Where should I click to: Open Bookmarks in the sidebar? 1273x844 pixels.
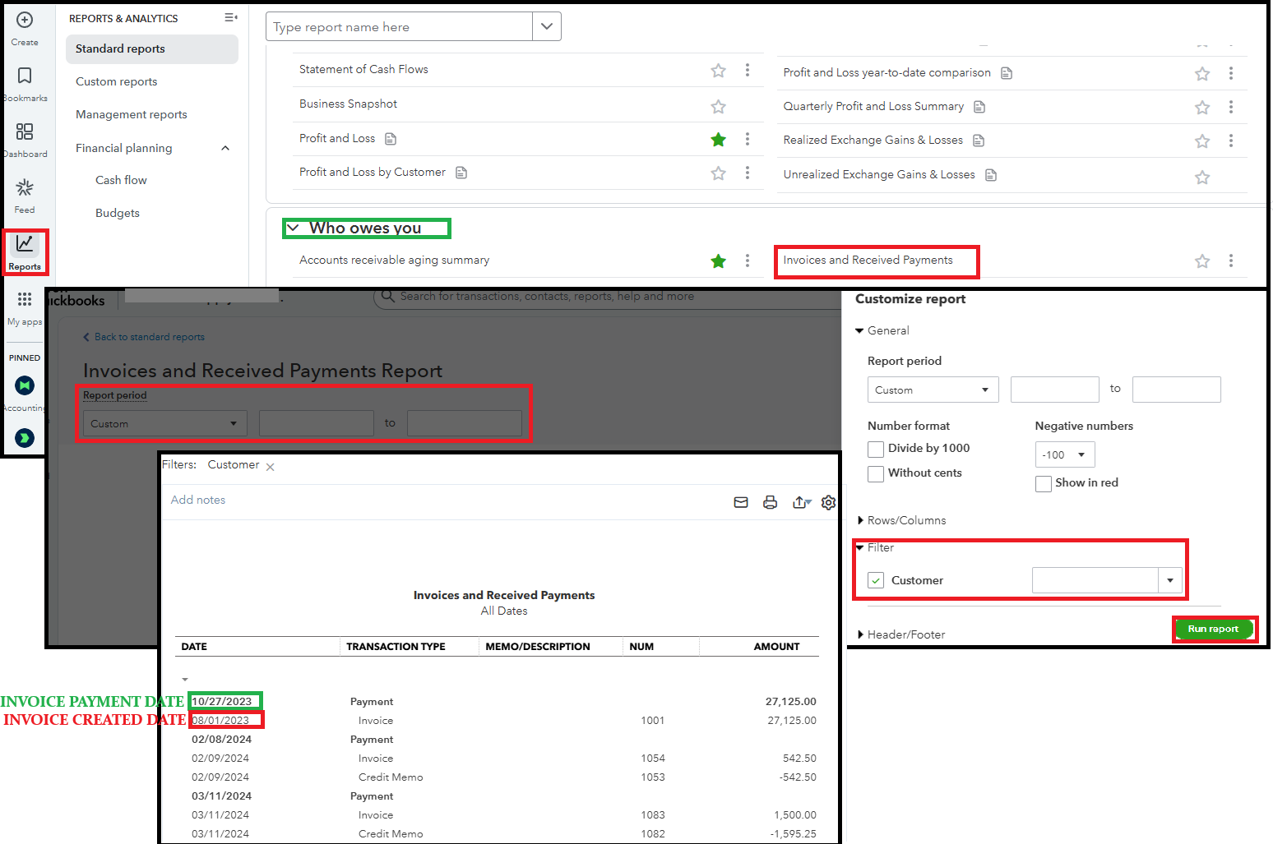[25, 76]
